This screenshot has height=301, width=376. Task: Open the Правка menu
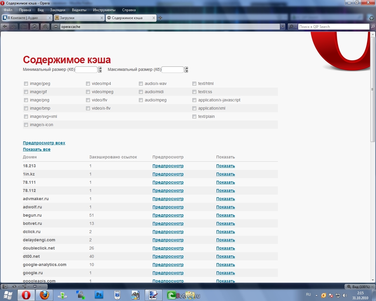pos(25,10)
